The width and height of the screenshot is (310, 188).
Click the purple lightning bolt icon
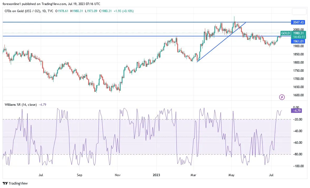(282, 97)
